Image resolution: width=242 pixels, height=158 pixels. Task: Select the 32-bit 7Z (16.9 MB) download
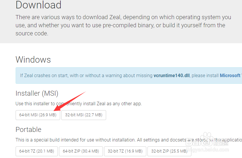point(125,151)
